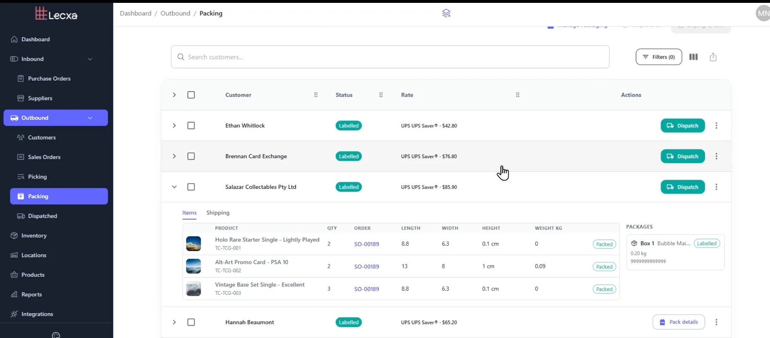Open Holo Rare Starter Single thumbnail

[x=194, y=244]
